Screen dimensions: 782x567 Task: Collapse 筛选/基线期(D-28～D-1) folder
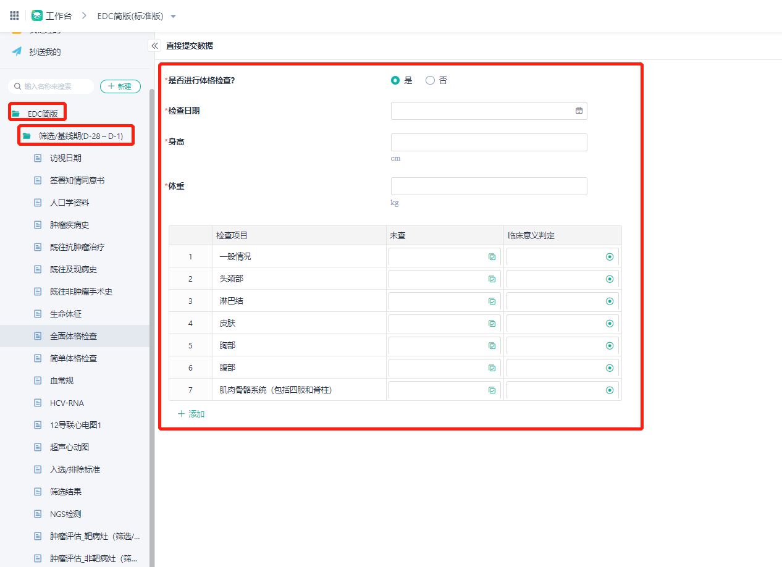27,136
